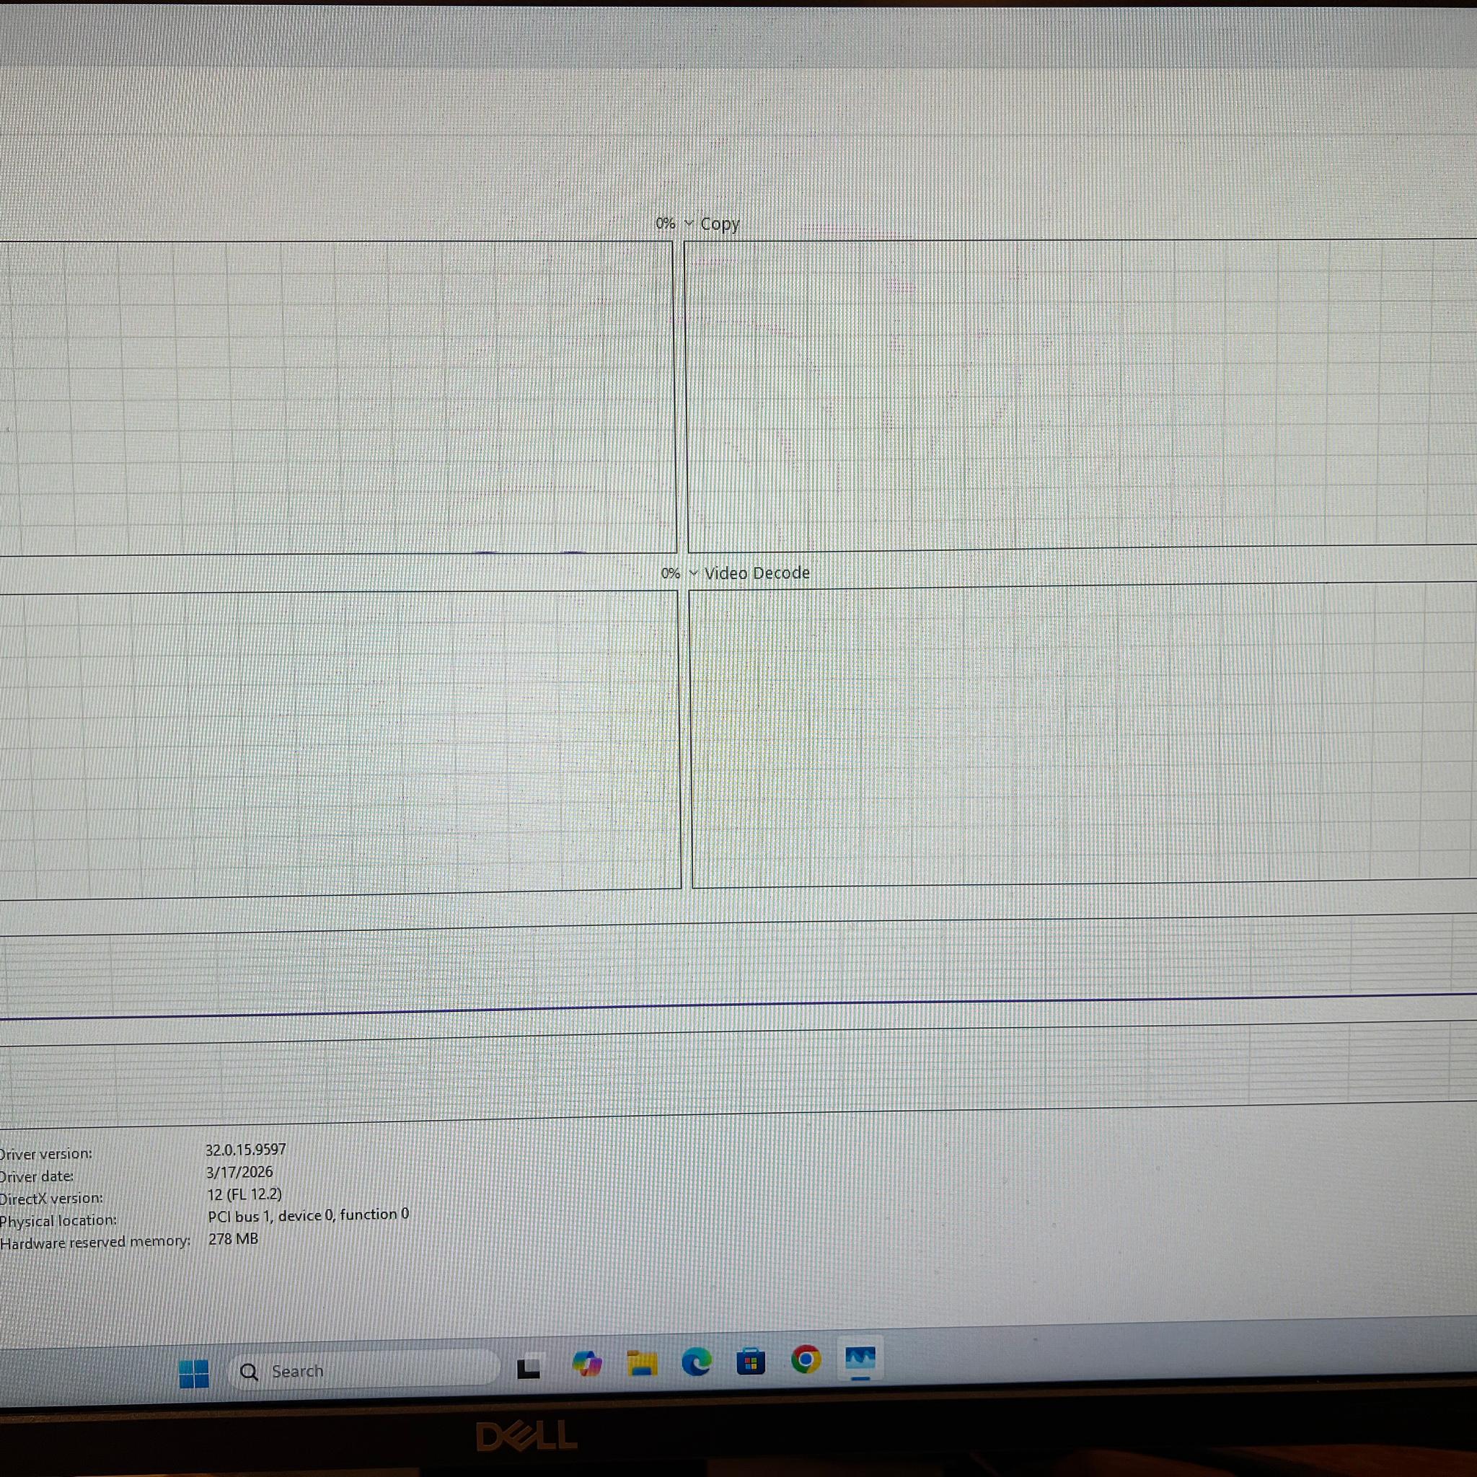Open Google Chrome from the taskbar
The image size is (1477, 1477).
click(x=806, y=1359)
